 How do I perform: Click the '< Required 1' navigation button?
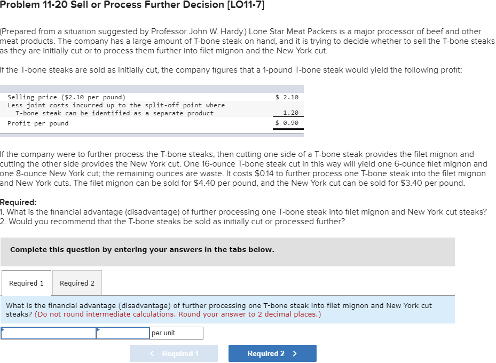point(174,353)
